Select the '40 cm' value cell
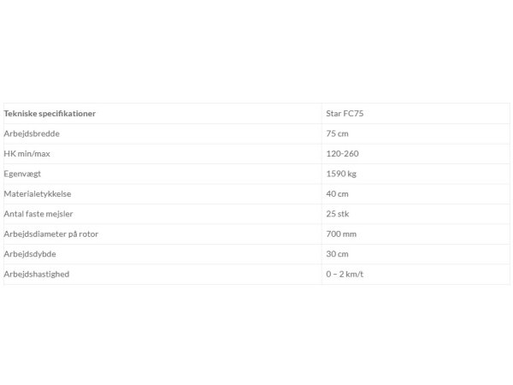513x385 pixels. pyautogui.click(x=416, y=194)
